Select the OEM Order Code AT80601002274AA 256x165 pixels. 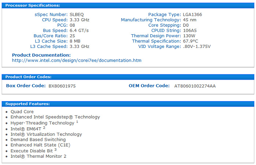pos(195,86)
